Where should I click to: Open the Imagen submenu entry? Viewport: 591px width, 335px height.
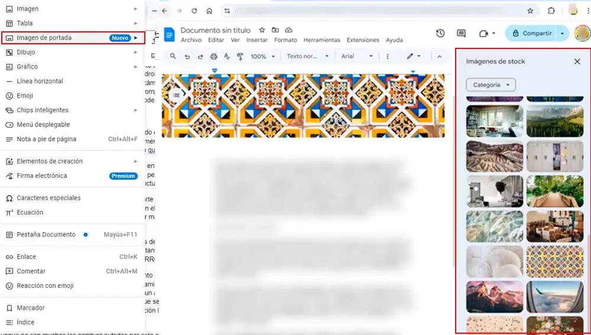[x=72, y=9]
